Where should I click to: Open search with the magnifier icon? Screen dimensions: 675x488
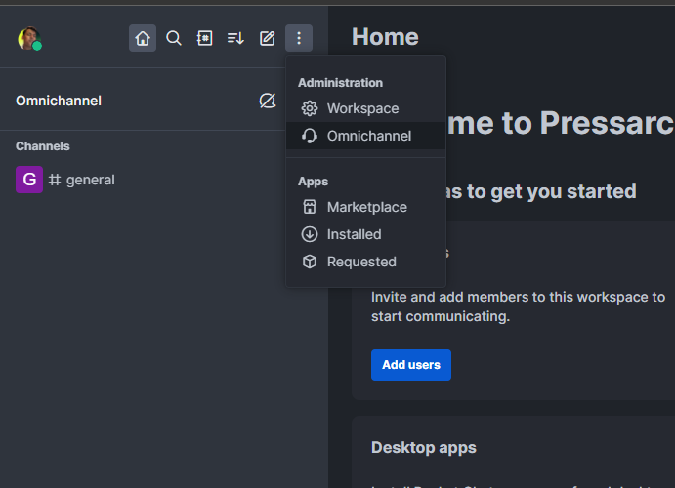pyautogui.click(x=174, y=38)
